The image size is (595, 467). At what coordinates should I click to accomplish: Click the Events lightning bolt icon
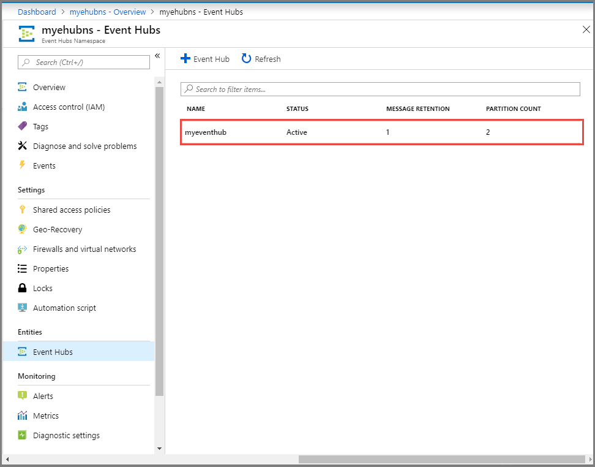click(x=23, y=165)
